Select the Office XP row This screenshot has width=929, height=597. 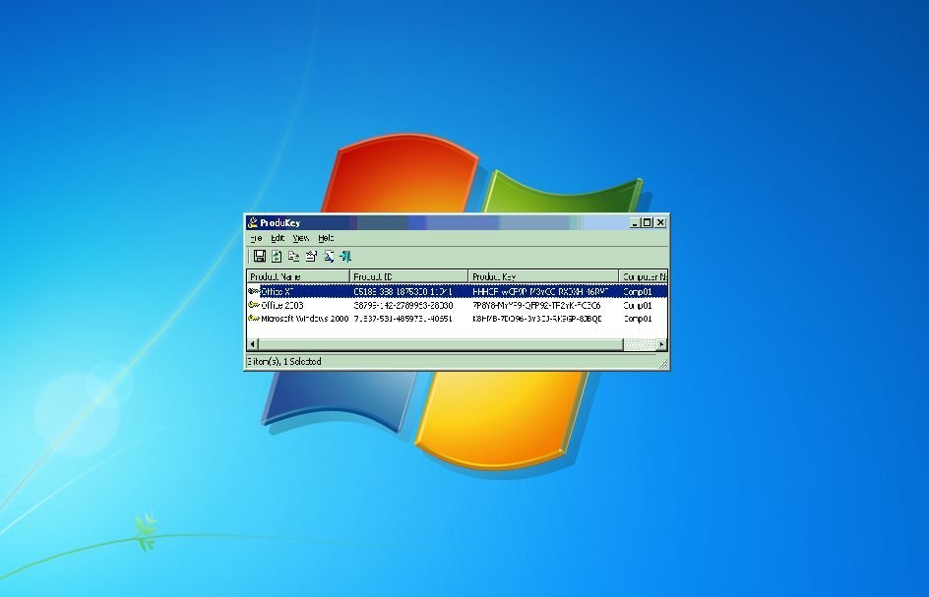click(x=458, y=291)
